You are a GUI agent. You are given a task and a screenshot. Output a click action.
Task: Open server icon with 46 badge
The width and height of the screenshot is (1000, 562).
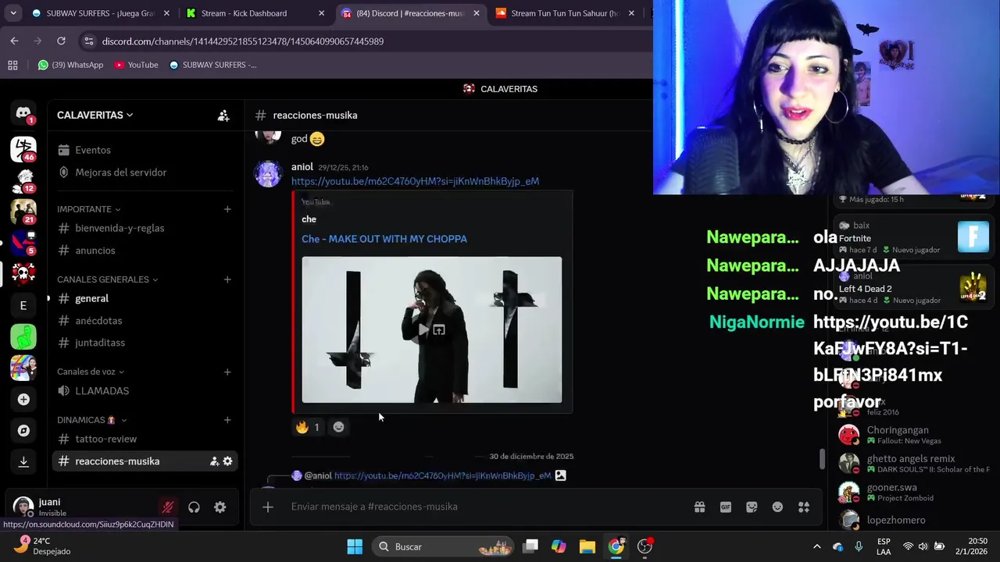(23, 148)
